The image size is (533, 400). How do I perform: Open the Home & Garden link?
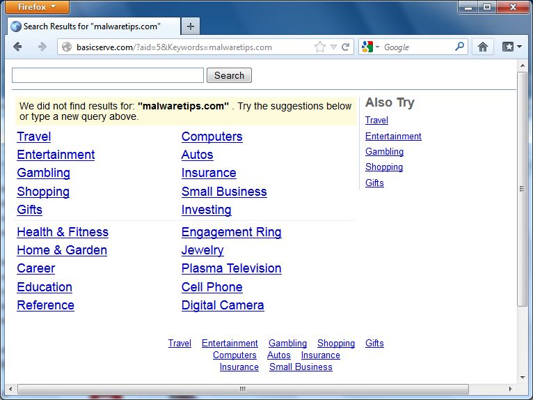(x=62, y=250)
